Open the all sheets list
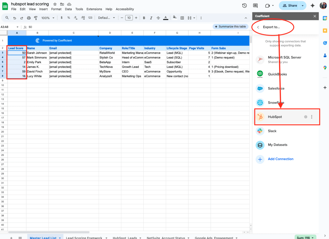 click(x=20, y=238)
